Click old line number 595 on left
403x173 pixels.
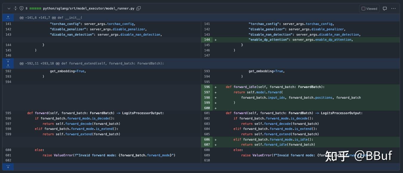tap(8, 113)
